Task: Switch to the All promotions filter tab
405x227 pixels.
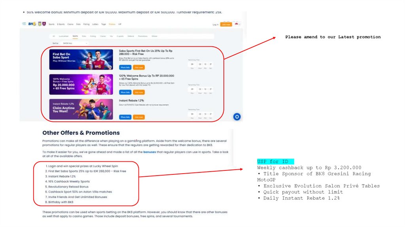Action: pos(54,36)
